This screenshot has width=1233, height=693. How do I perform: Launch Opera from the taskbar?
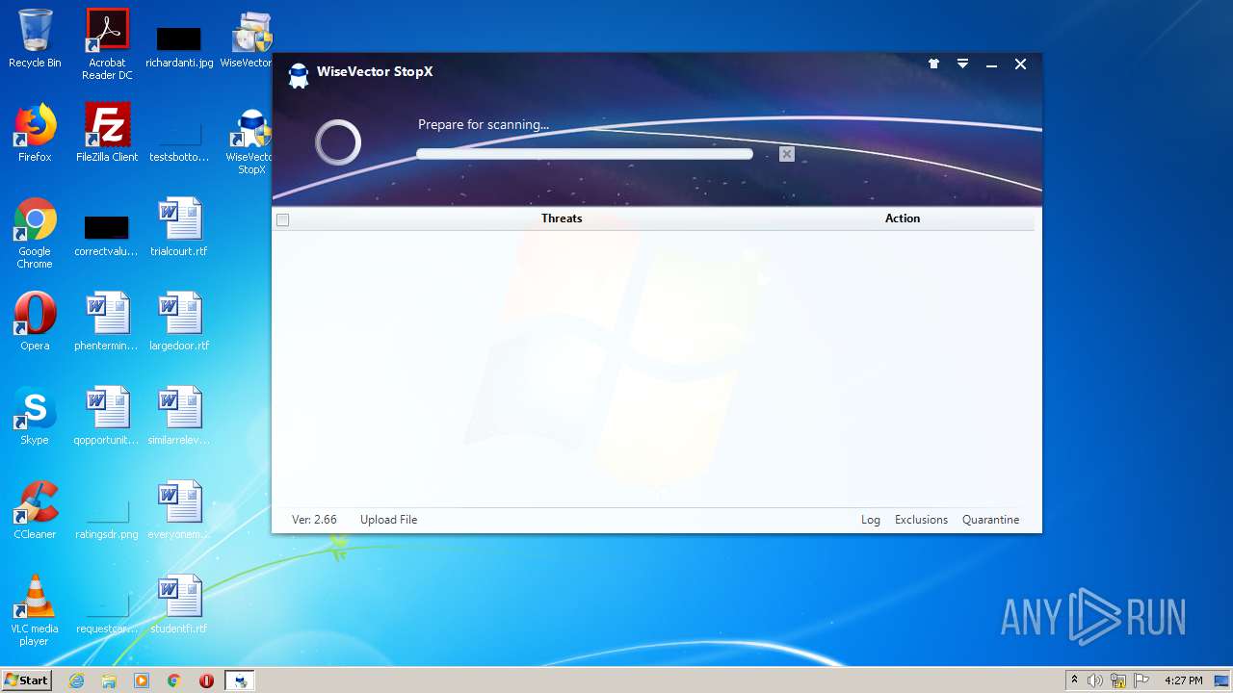206,680
